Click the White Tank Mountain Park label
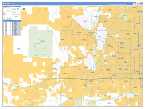This screenshot has width=145, height=109. tap(45, 48)
